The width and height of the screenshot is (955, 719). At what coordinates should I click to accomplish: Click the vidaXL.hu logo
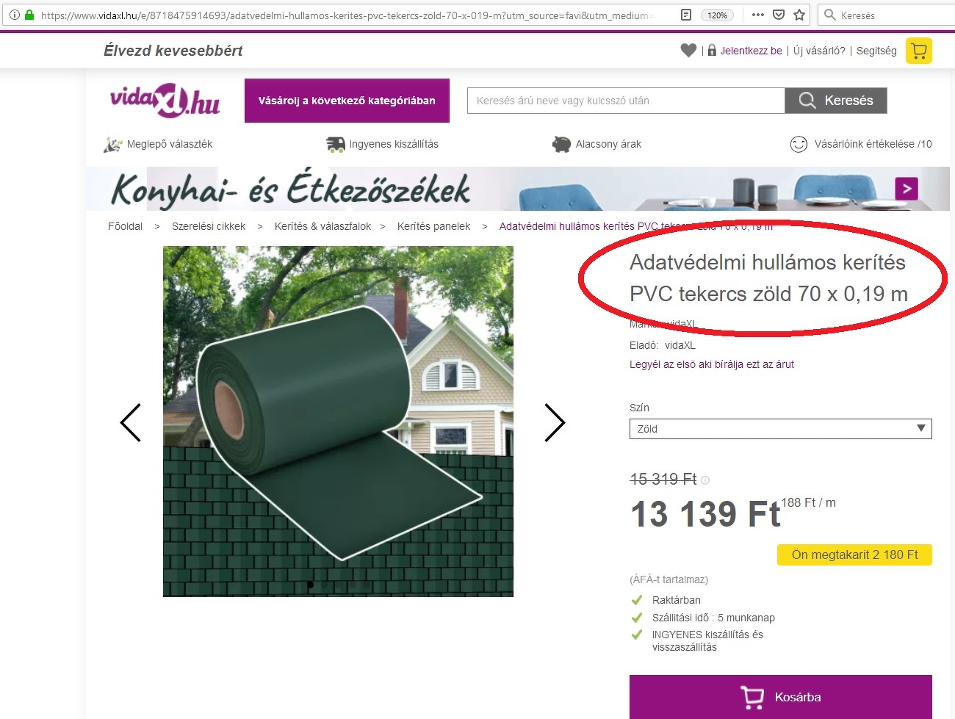point(165,101)
